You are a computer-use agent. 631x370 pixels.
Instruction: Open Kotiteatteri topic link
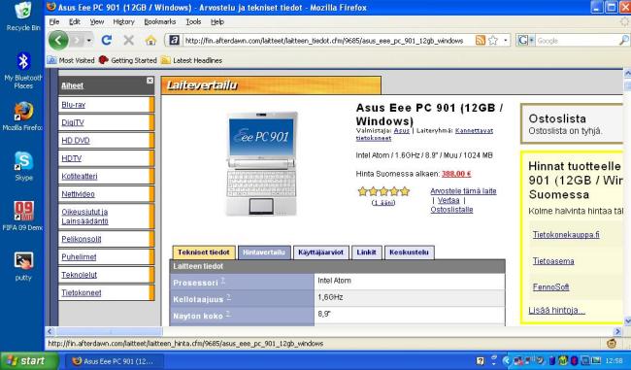pyautogui.click(x=80, y=176)
